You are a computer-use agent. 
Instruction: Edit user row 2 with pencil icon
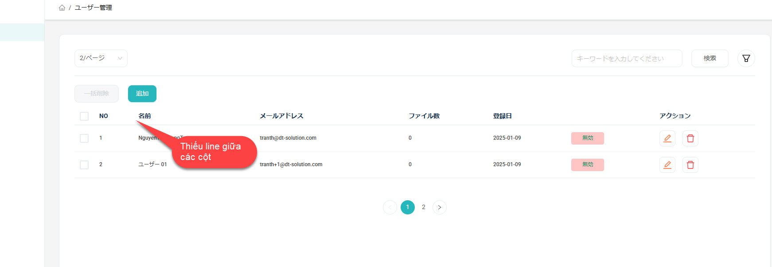(667, 165)
